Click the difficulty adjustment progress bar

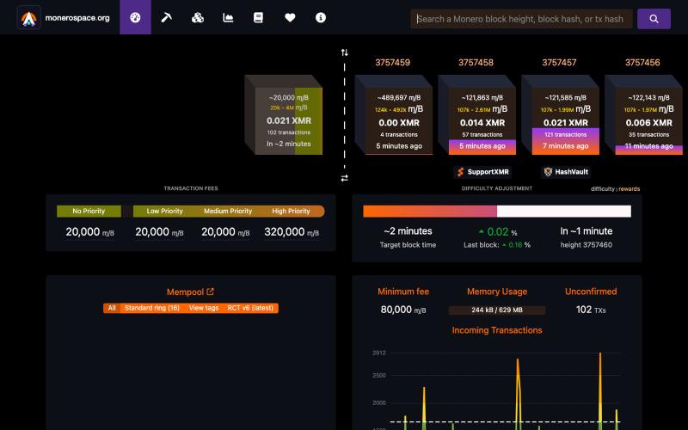497,211
